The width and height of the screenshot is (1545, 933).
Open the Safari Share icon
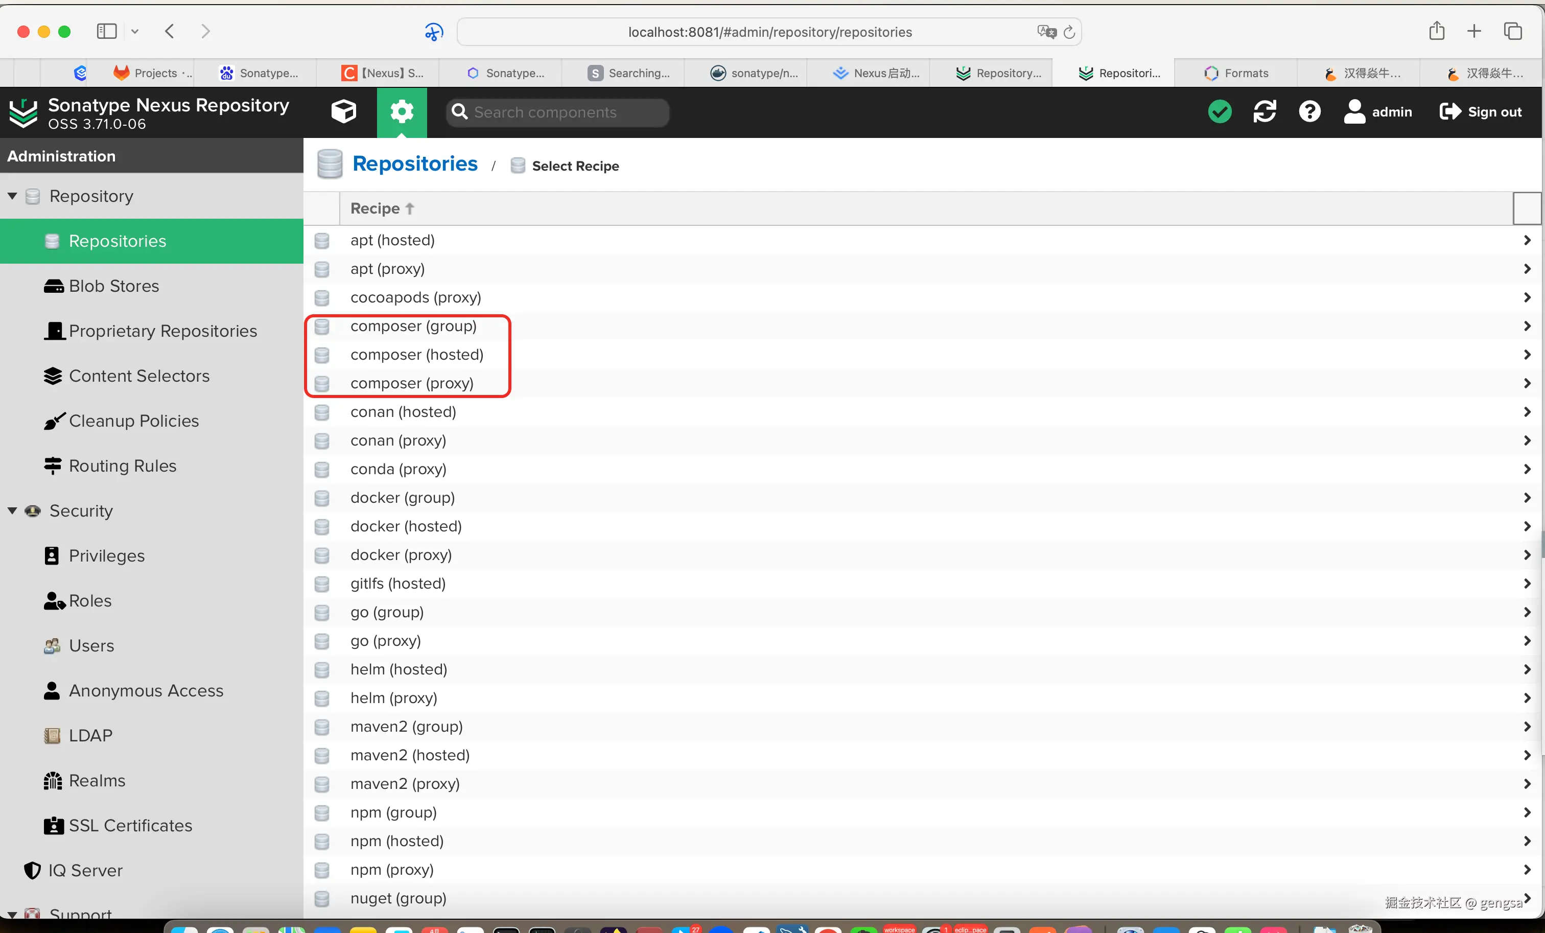tap(1437, 31)
